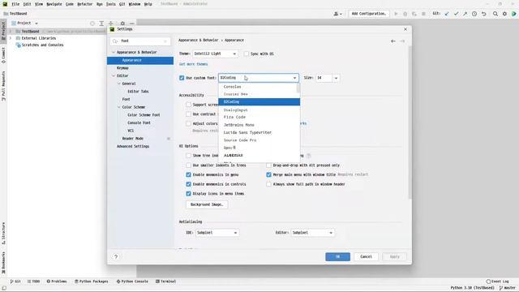Click Add Configuration button
Screen dimensions: 519x292
(x=368, y=14)
